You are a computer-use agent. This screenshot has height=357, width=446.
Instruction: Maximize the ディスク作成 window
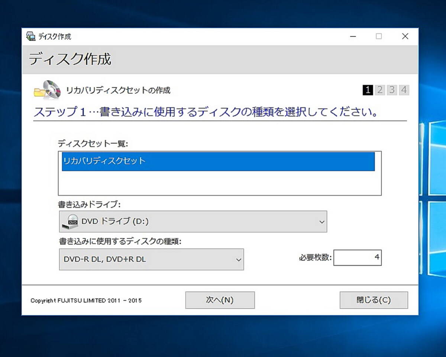(379, 36)
